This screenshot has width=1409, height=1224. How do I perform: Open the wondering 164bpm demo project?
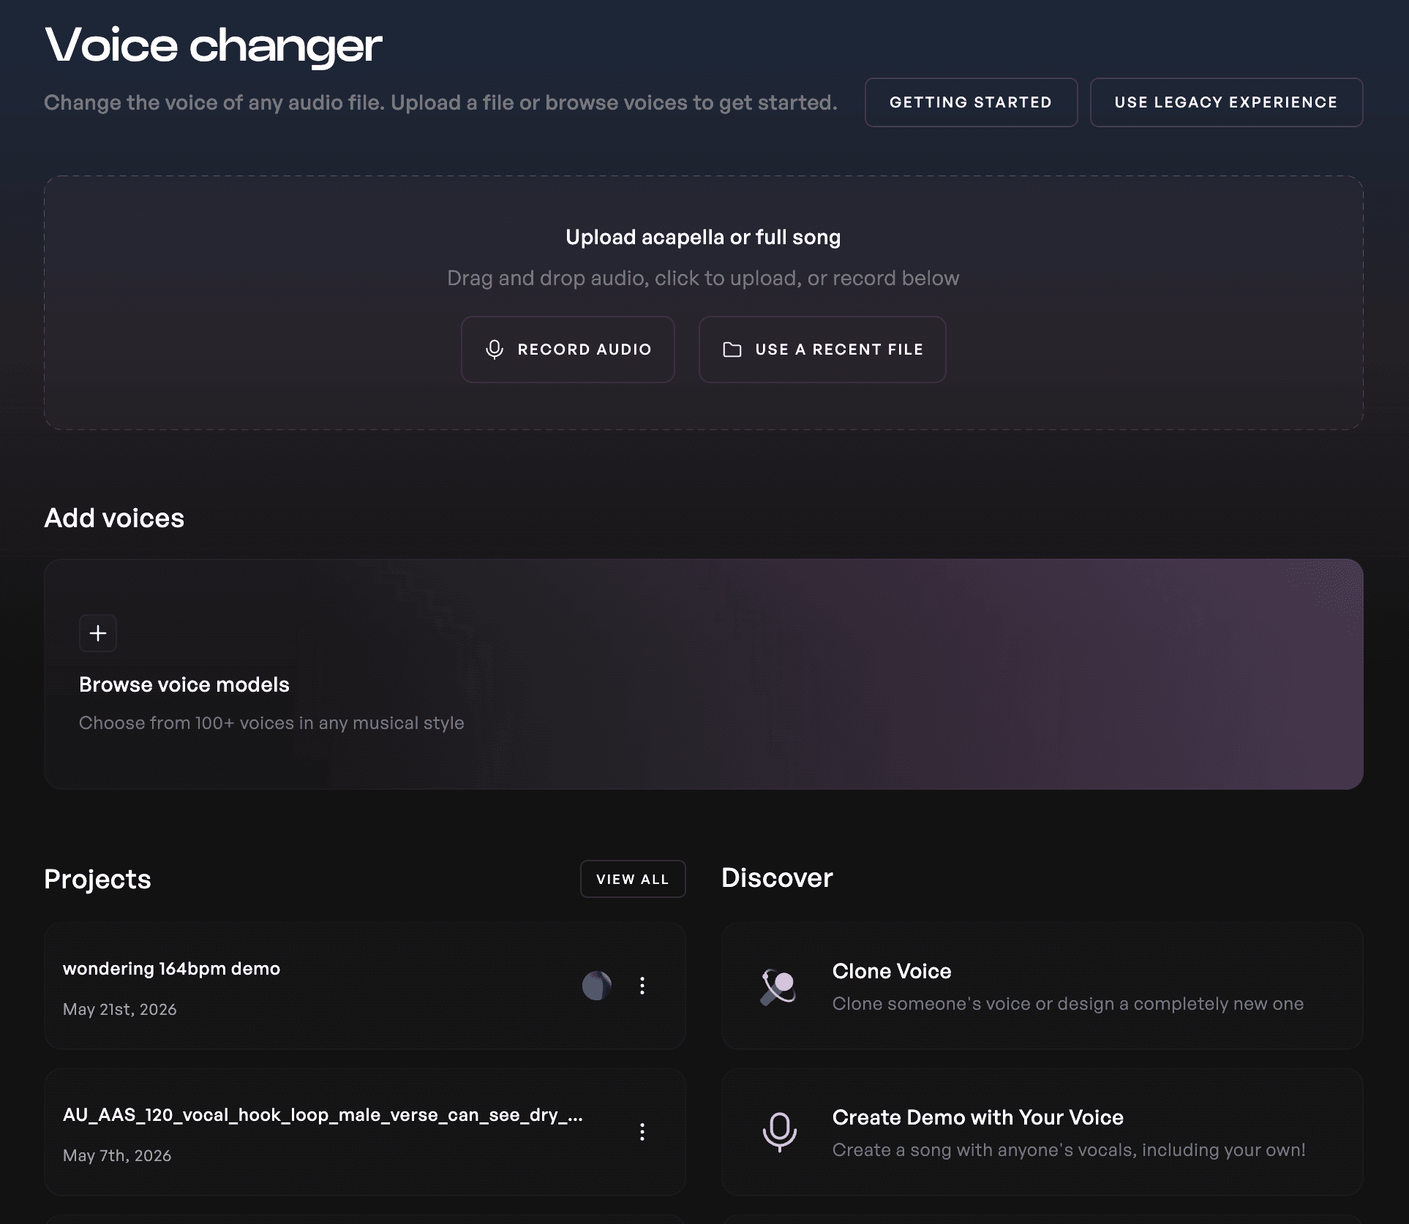365,986
